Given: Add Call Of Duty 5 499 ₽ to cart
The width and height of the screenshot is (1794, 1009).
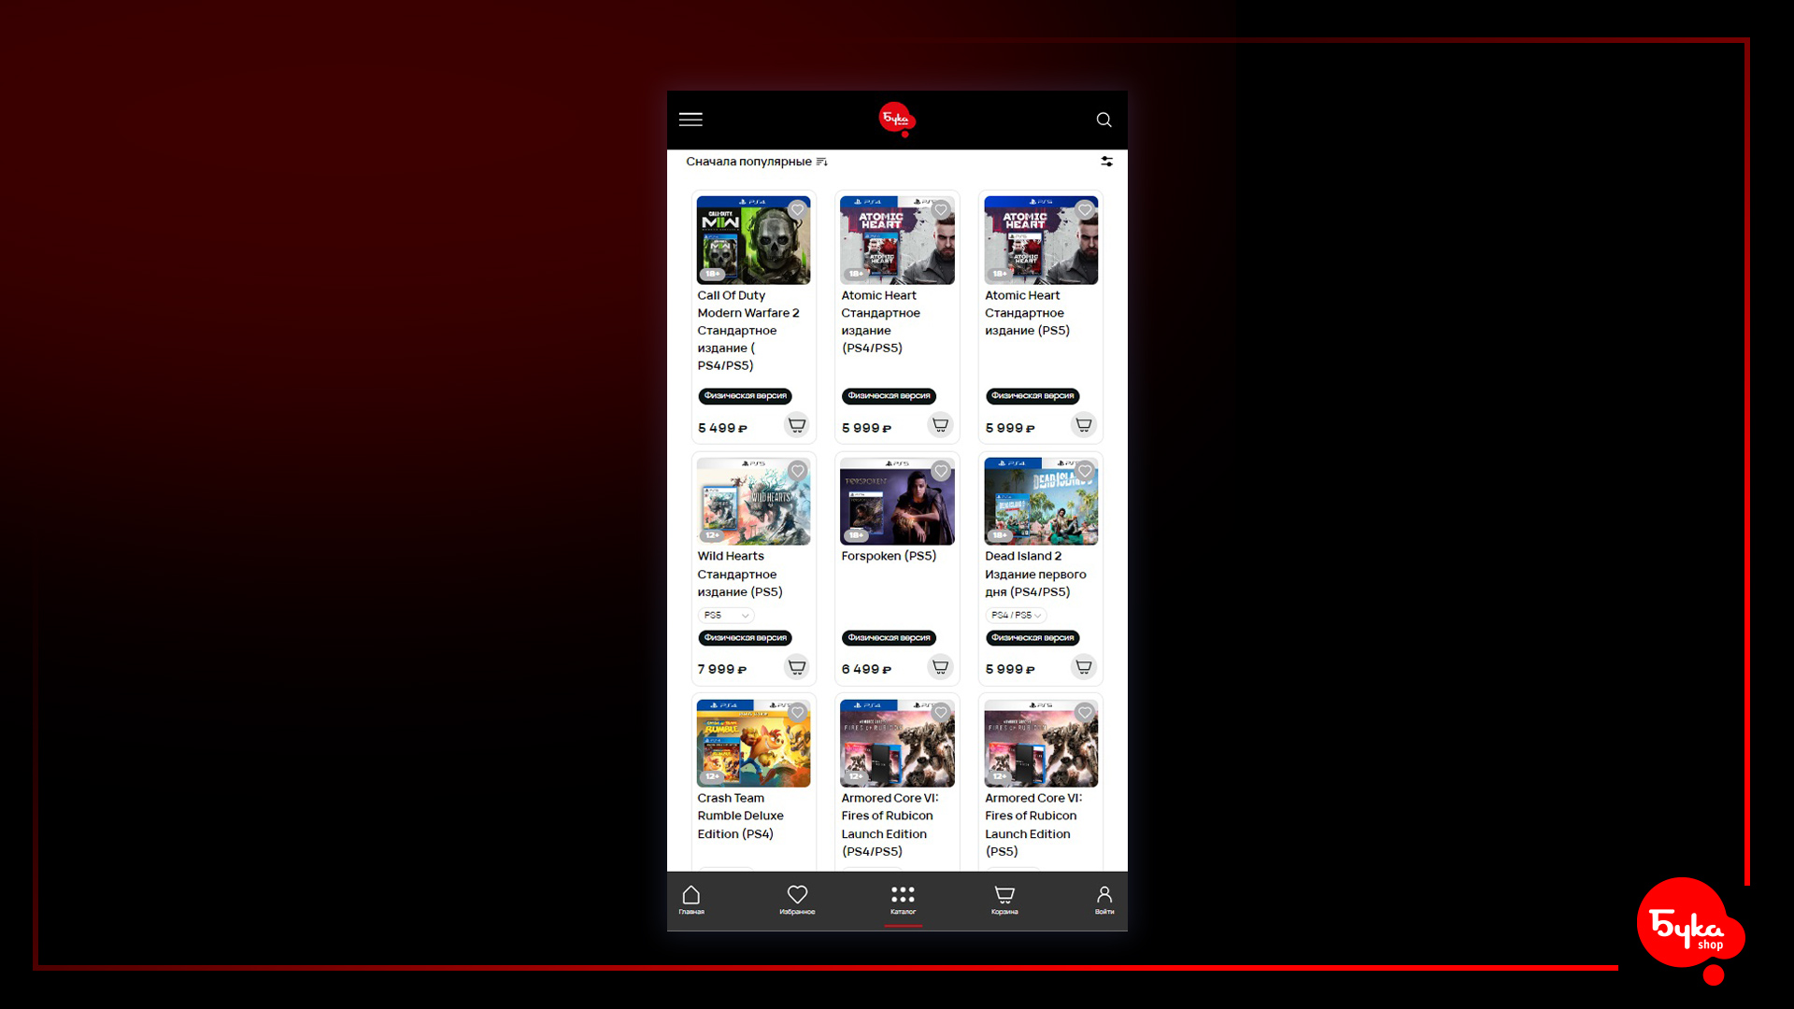Looking at the screenshot, I should [x=797, y=425].
